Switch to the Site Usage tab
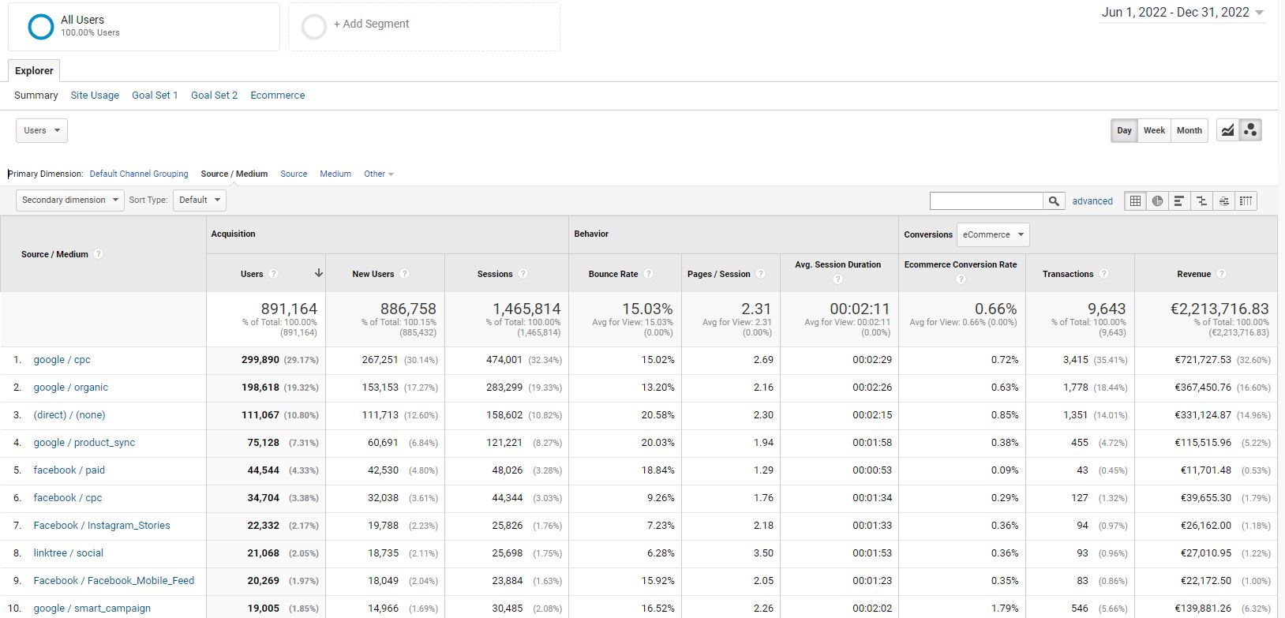Image resolution: width=1285 pixels, height=618 pixels. (95, 95)
